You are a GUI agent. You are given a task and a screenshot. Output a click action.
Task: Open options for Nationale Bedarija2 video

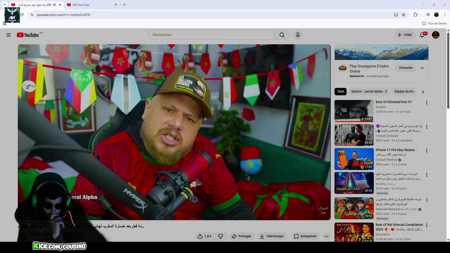click(427, 200)
